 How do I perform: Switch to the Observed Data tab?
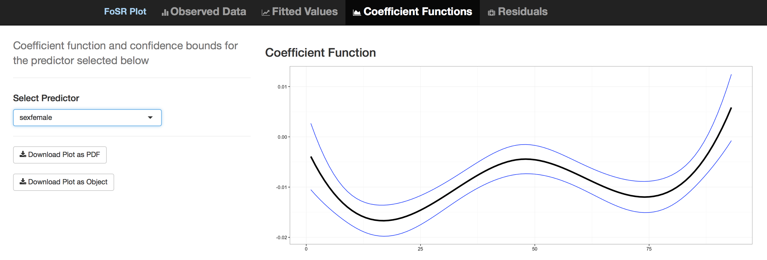tap(208, 12)
